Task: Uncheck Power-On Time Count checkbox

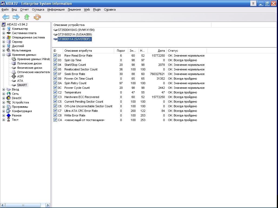Action: tap(55, 79)
